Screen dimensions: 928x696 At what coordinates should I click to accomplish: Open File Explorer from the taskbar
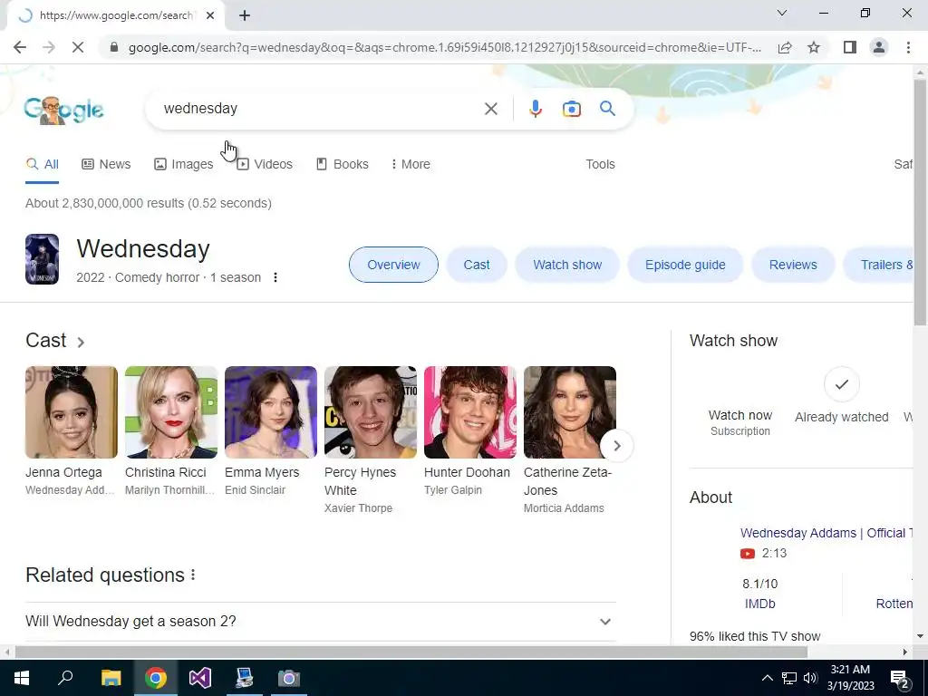pyautogui.click(x=111, y=678)
